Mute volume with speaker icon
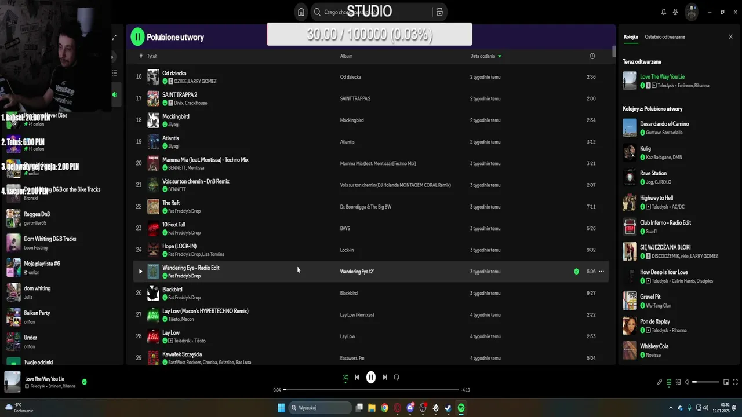This screenshot has height=417, width=742. 688,382
